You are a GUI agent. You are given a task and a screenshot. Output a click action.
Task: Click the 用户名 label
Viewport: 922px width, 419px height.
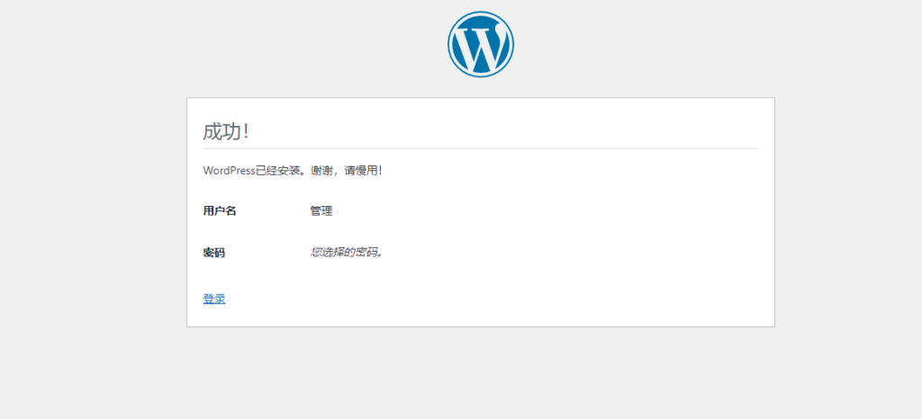(220, 211)
